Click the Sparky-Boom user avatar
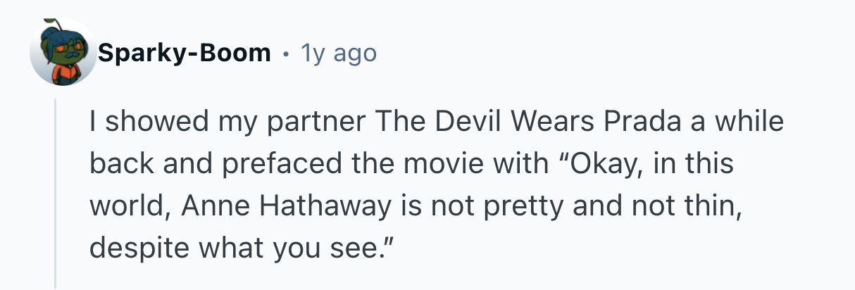 pos(63,53)
